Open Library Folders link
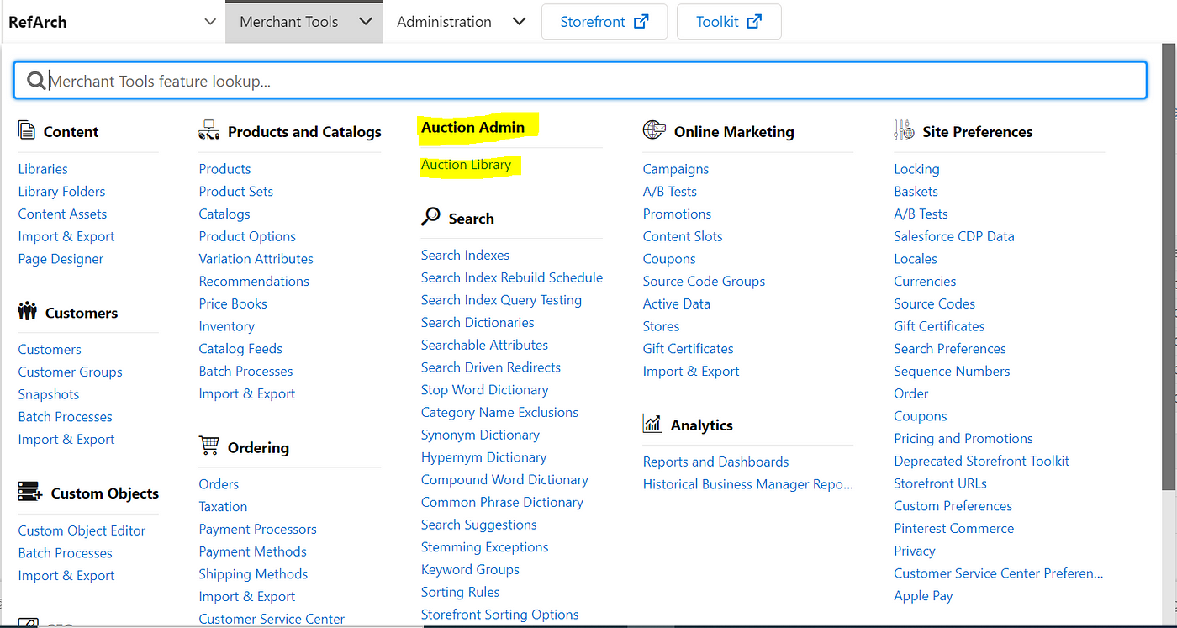 coord(61,192)
